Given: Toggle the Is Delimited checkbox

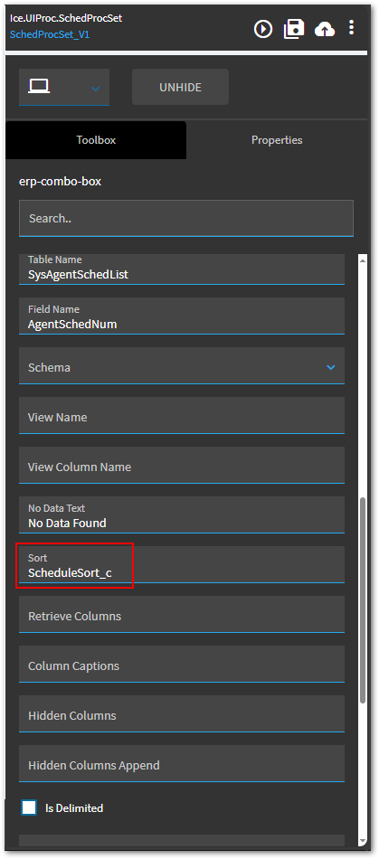Looking at the screenshot, I should click(29, 807).
